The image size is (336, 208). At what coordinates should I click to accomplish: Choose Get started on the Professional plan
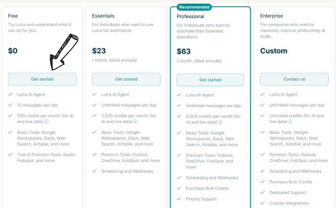point(210,80)
